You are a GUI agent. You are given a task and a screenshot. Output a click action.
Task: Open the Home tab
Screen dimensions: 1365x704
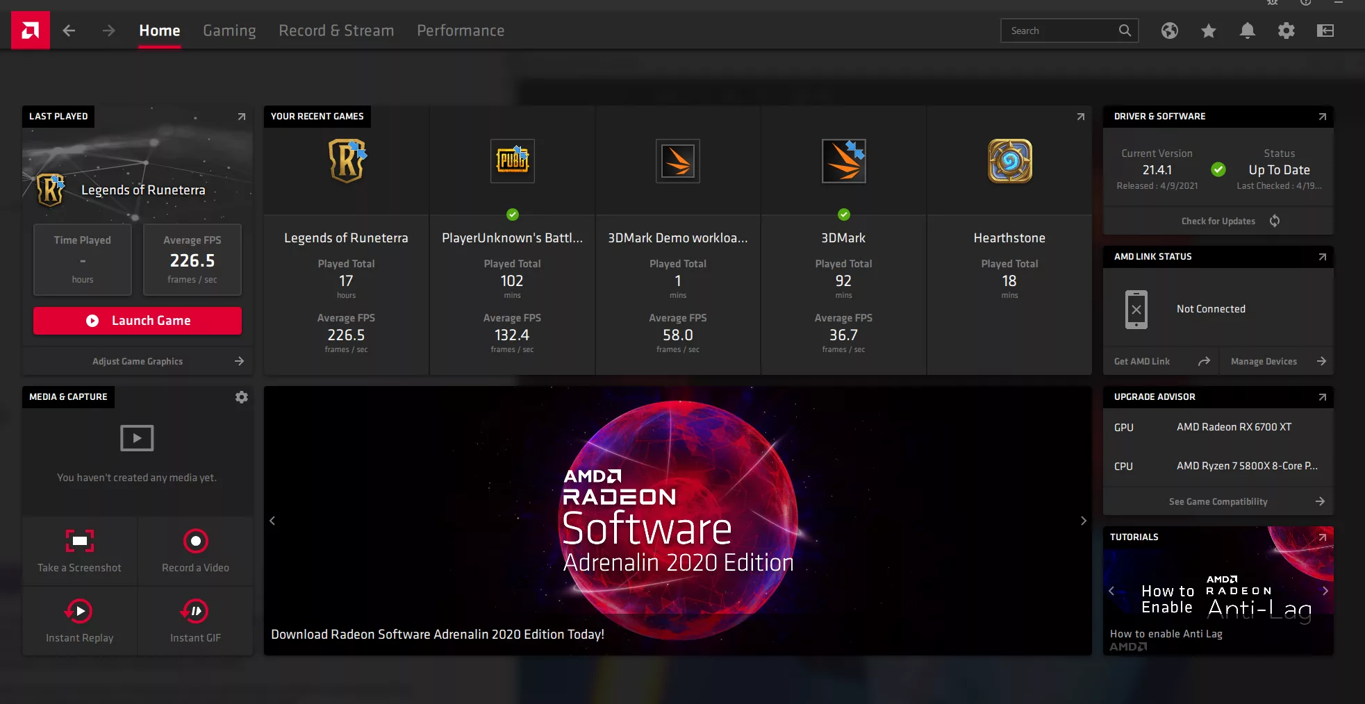coord(159,31)
